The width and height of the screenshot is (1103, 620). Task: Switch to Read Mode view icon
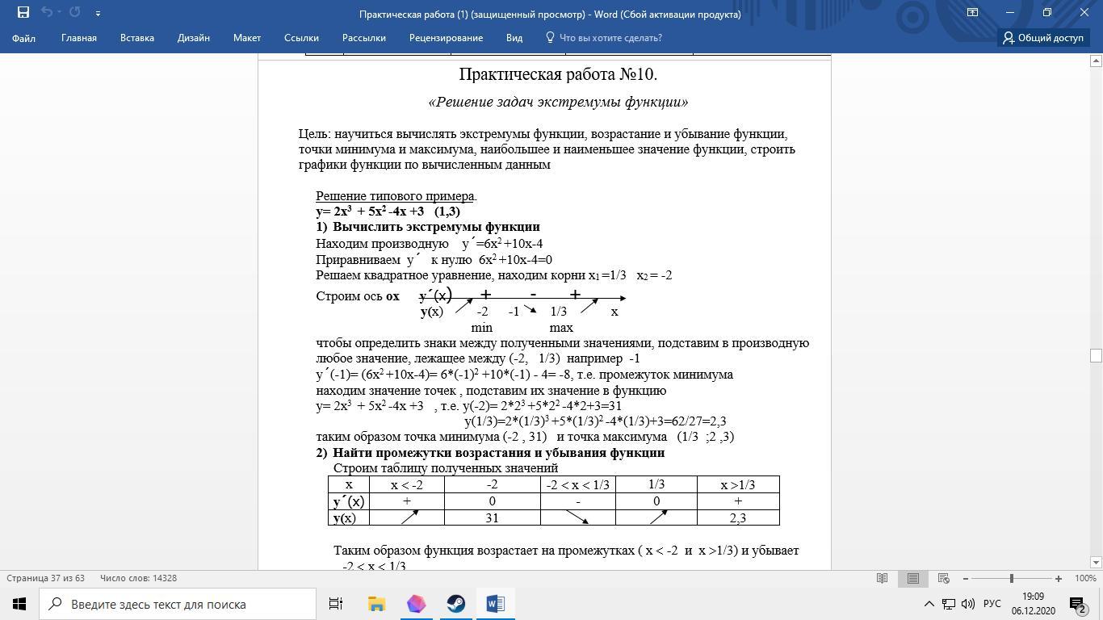click(x=883, y=578)
